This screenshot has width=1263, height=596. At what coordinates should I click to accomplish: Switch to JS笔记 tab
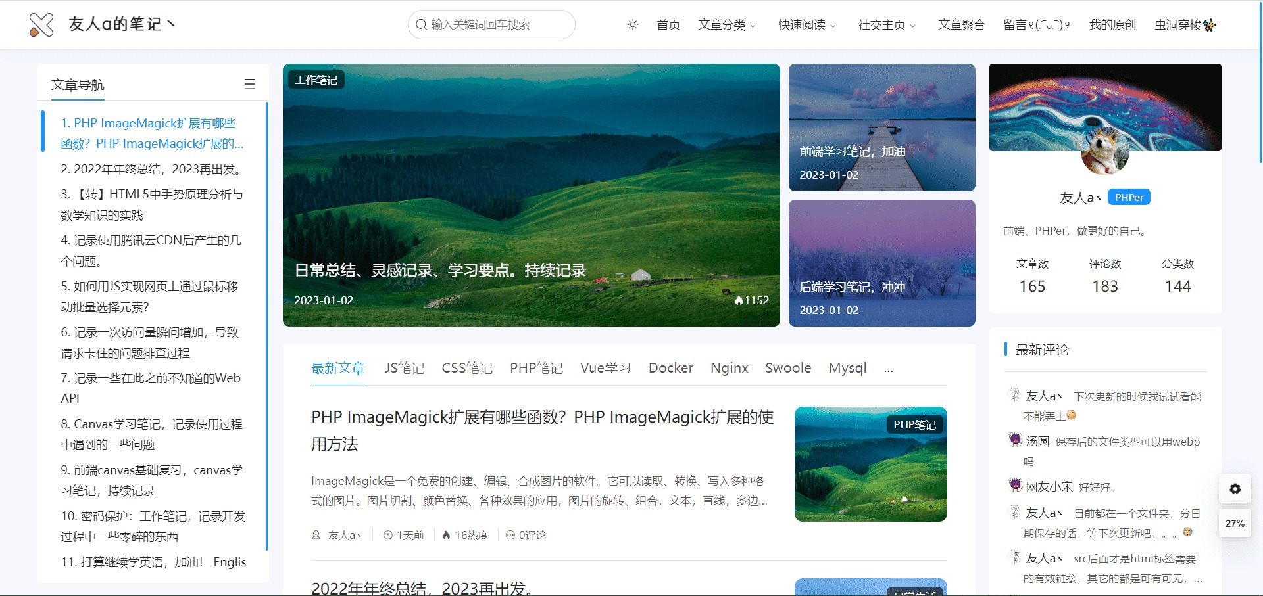405,368
